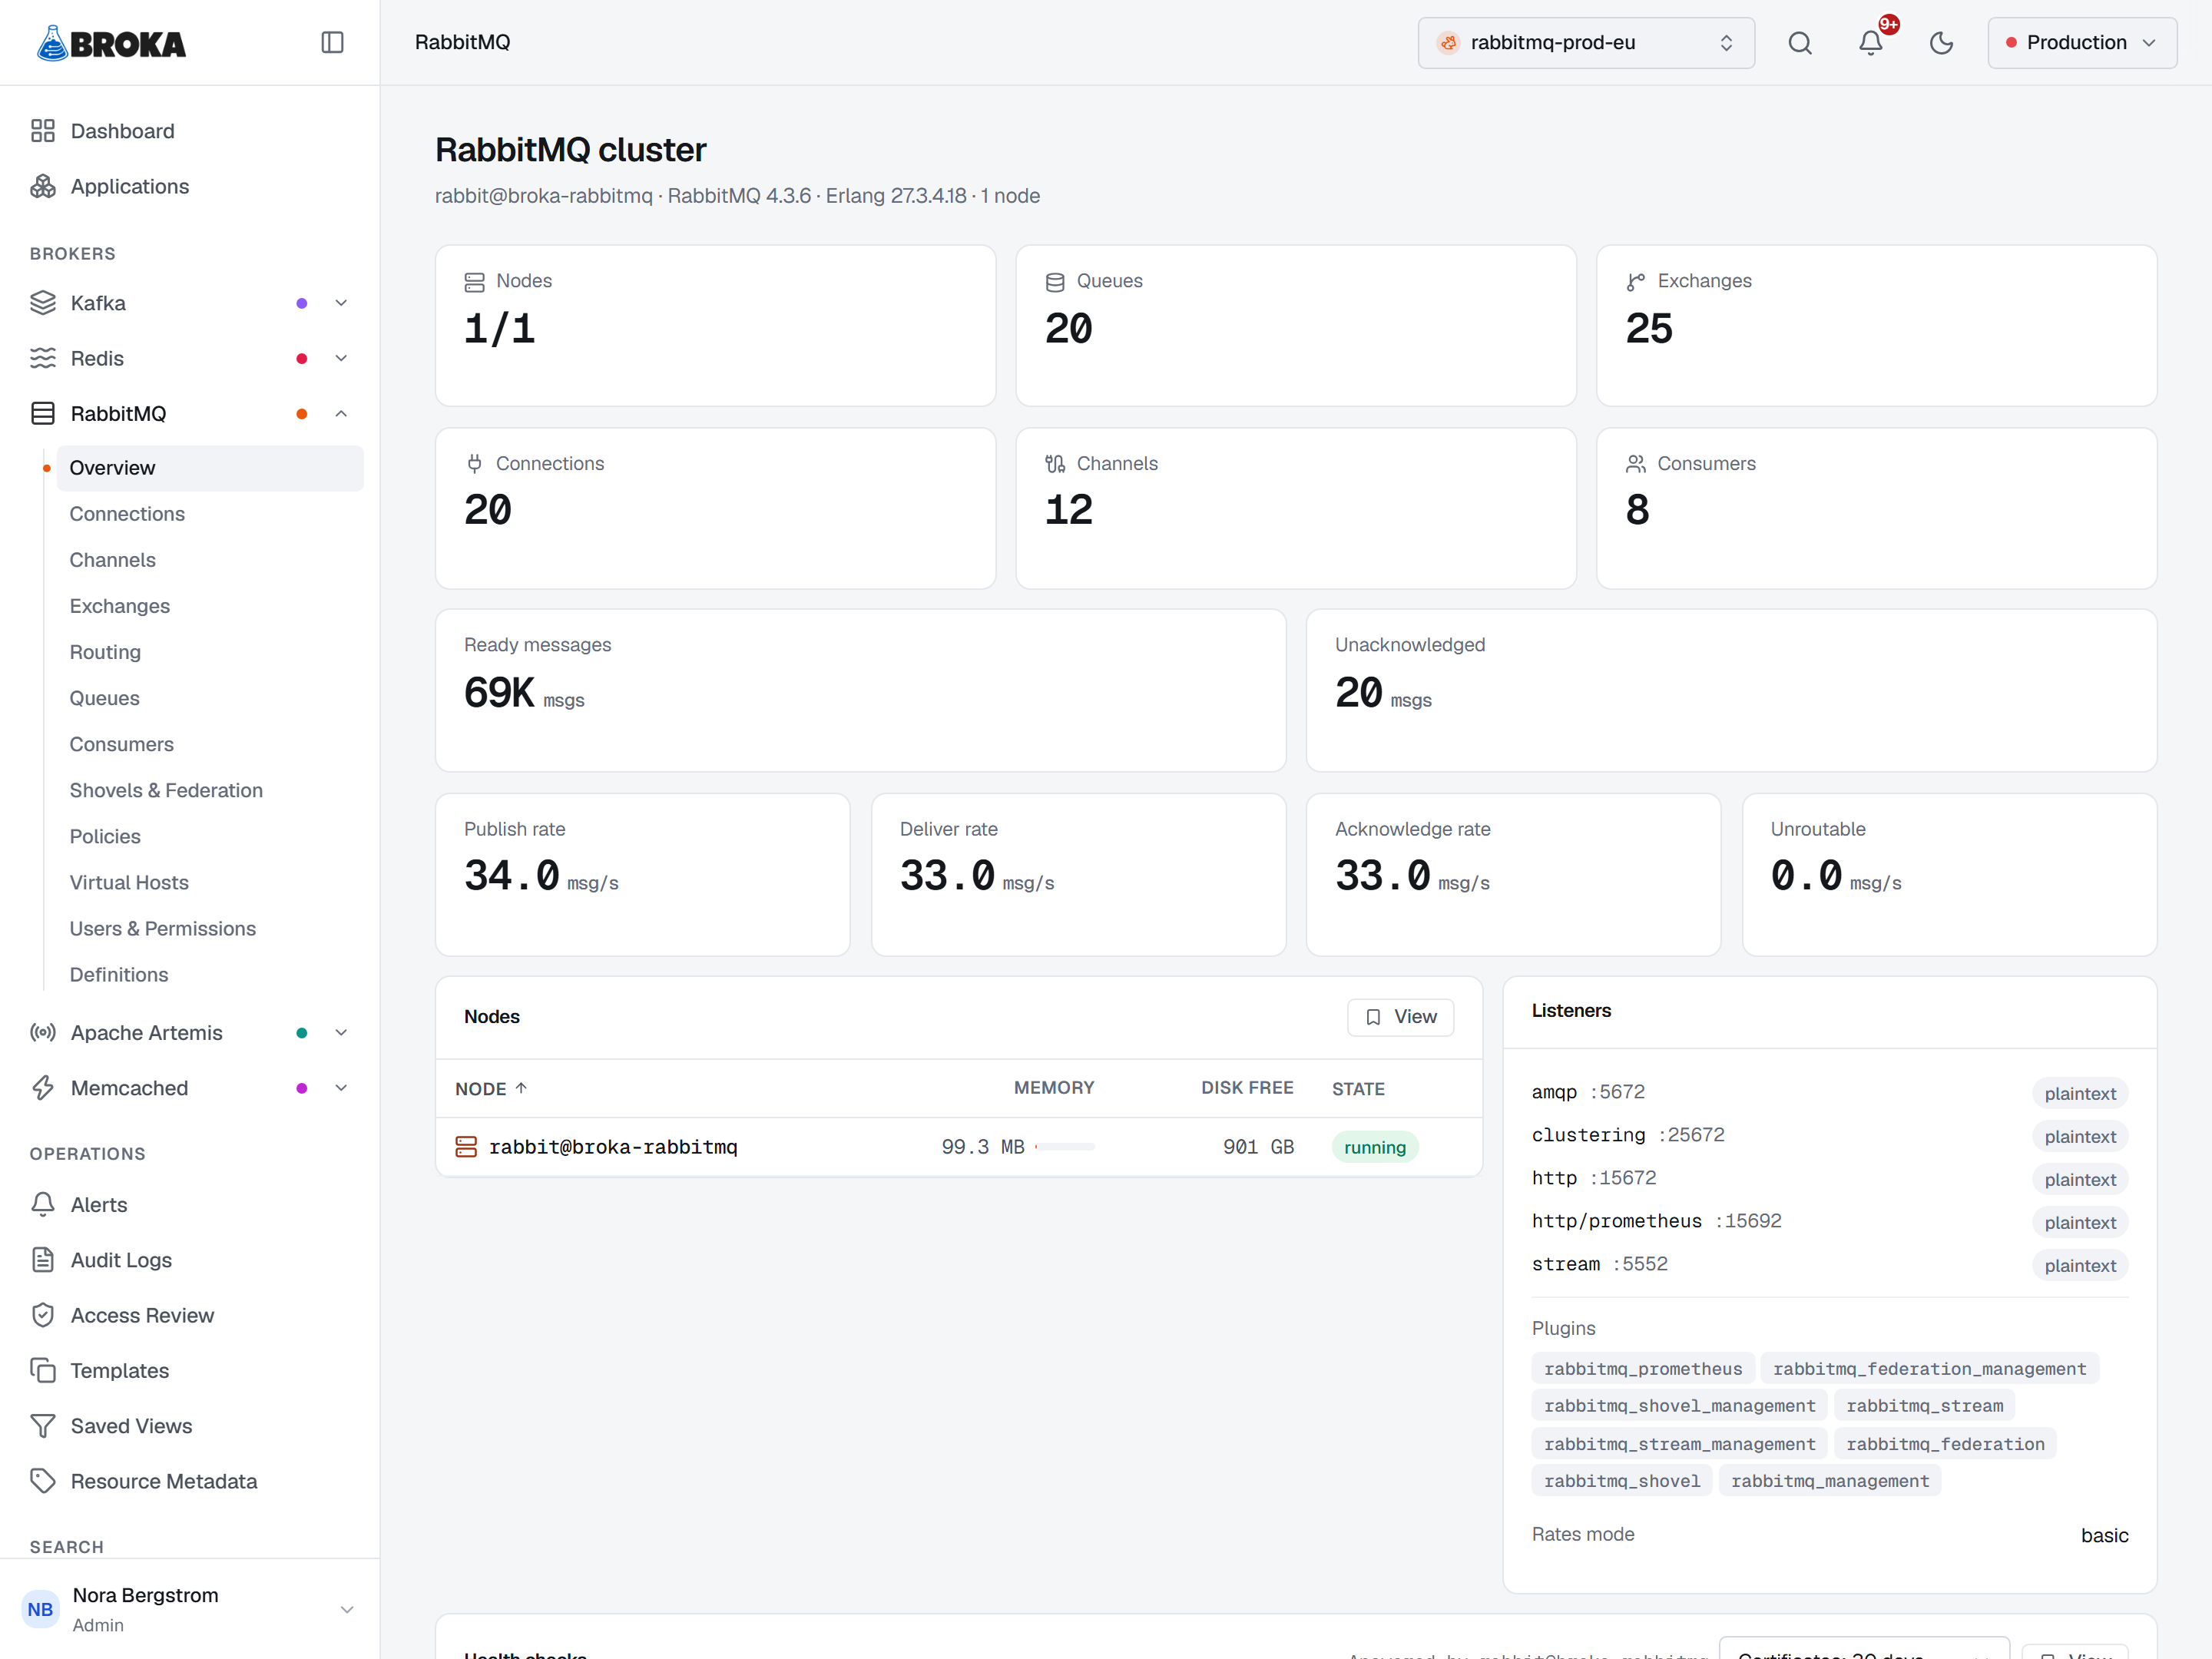Expand the Redis section chevron
The image size is (2212, 1659).
(x=341, y=358)
